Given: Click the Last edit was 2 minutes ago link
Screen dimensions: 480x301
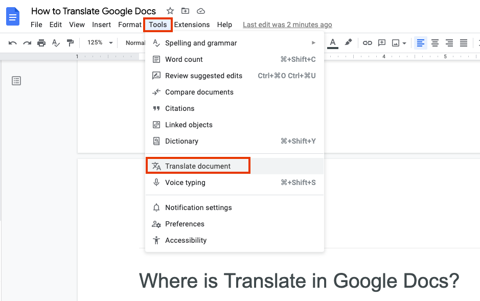Looking at the screenshot, I should pos(287,25).
